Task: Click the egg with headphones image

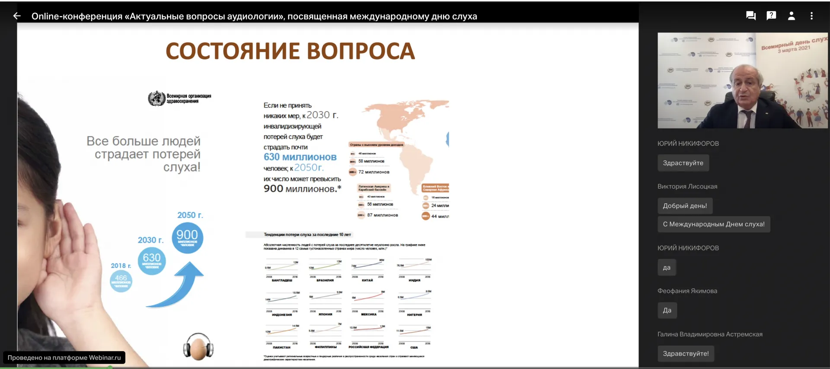Action: [198, 347]
